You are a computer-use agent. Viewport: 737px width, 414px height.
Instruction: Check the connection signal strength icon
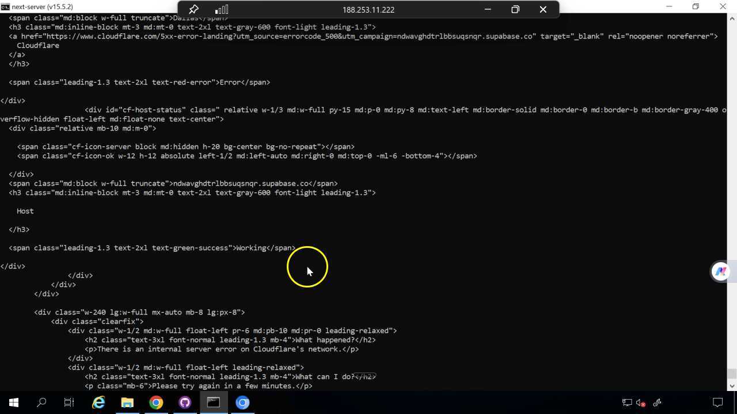[x=222, y=9]
